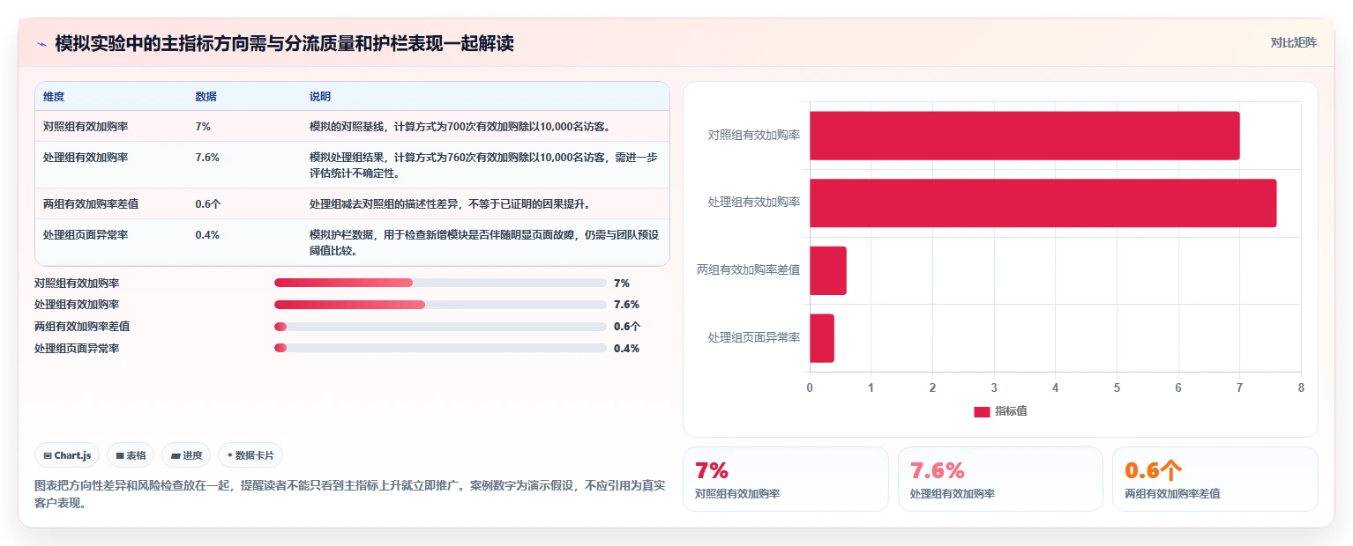Image resolution: width=1353 pixels, height=546 pixels.
Task: Click the 数据卡片 chip
Action: coord(250,455)
